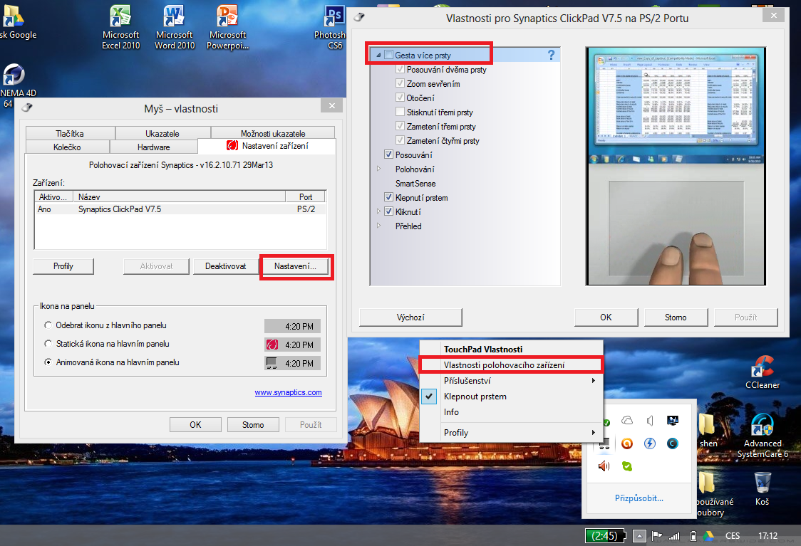Select the 'SmartSense' tree item
This screenshot has height=546, width=801.
415,183
